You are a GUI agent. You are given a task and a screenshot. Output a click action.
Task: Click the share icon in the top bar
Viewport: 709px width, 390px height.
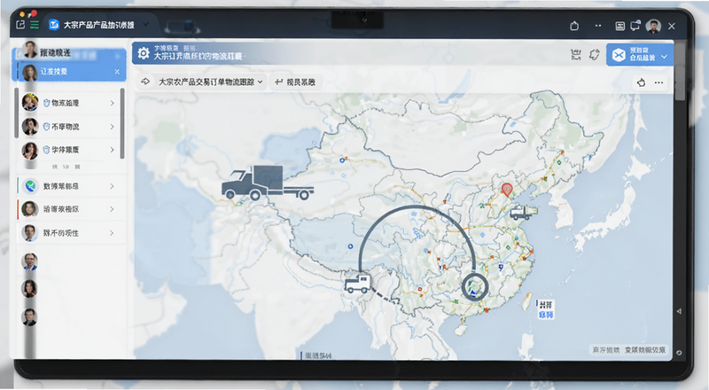[x=574, y=26]
